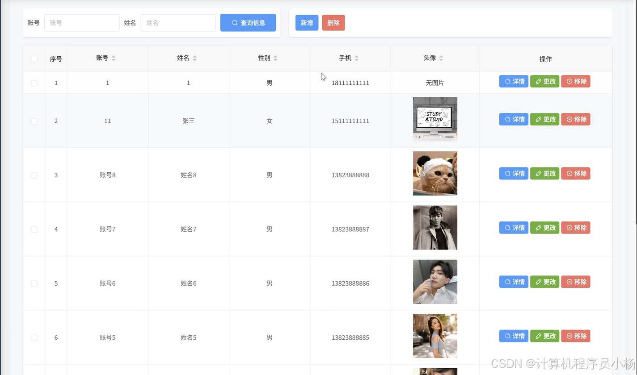
Task: Select the checkbox for 张三 row
Action: point(34,121)
